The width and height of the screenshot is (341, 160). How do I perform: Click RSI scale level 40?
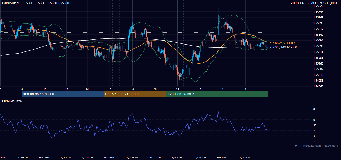pos(315,130)
